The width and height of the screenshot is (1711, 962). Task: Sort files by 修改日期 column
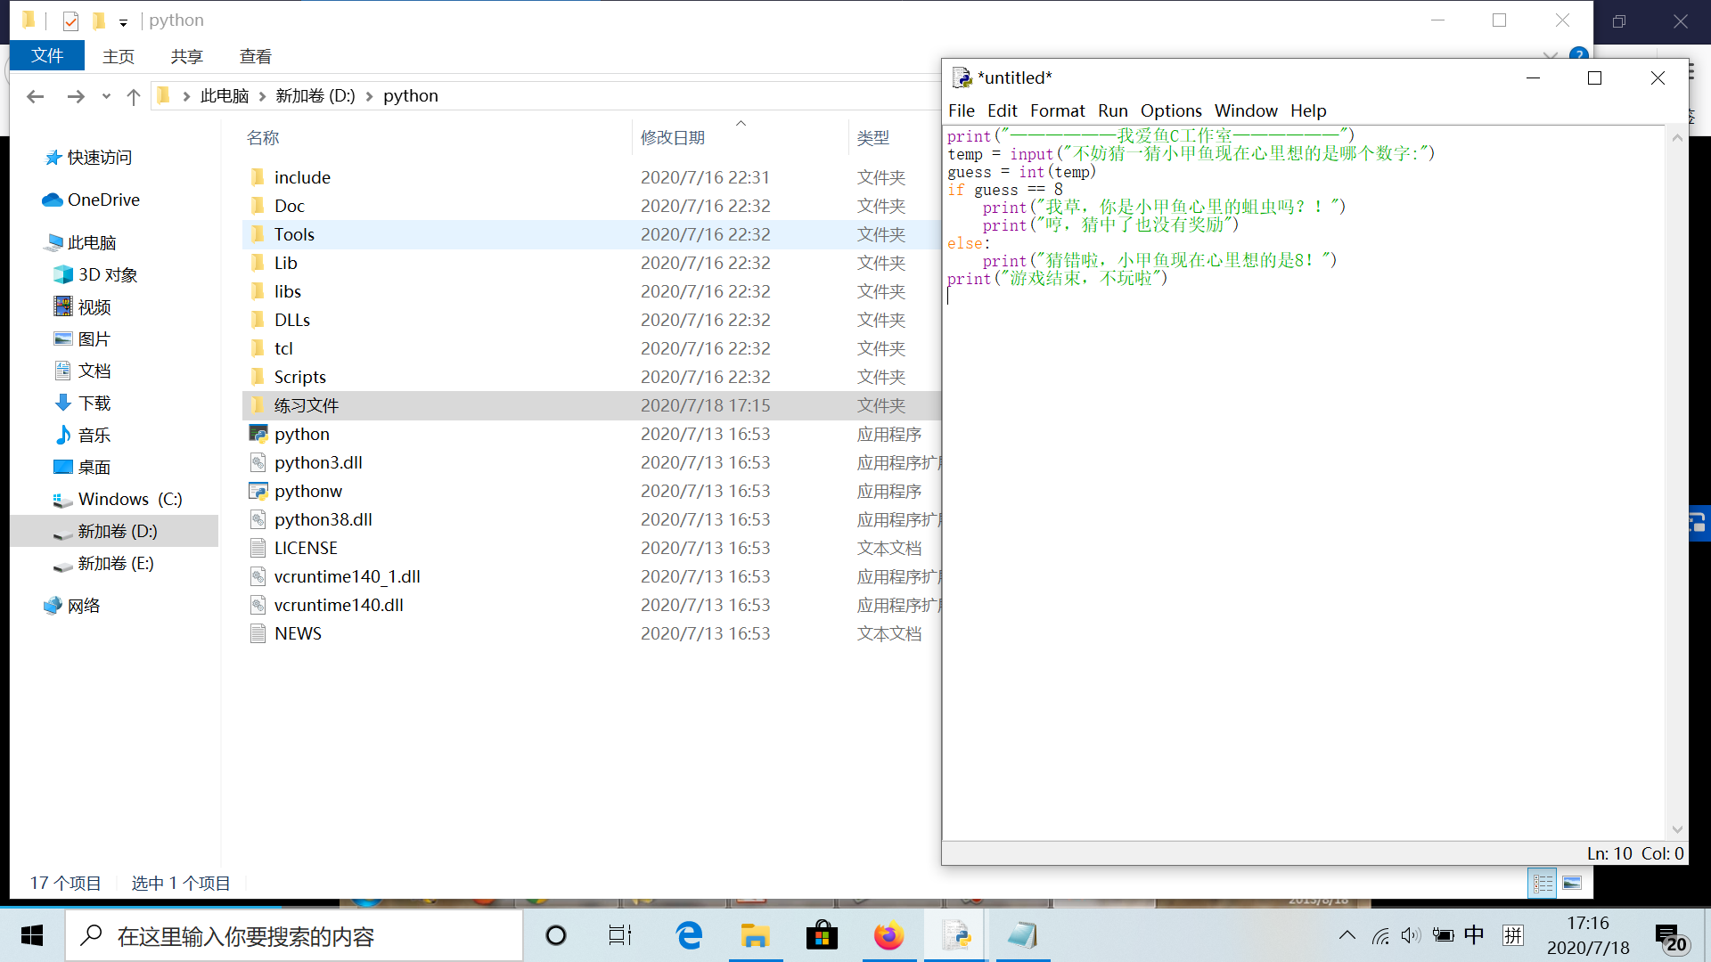tap(673, 137)
